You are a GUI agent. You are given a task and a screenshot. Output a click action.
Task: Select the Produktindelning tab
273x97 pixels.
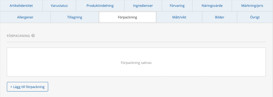(x=100, y=6)
